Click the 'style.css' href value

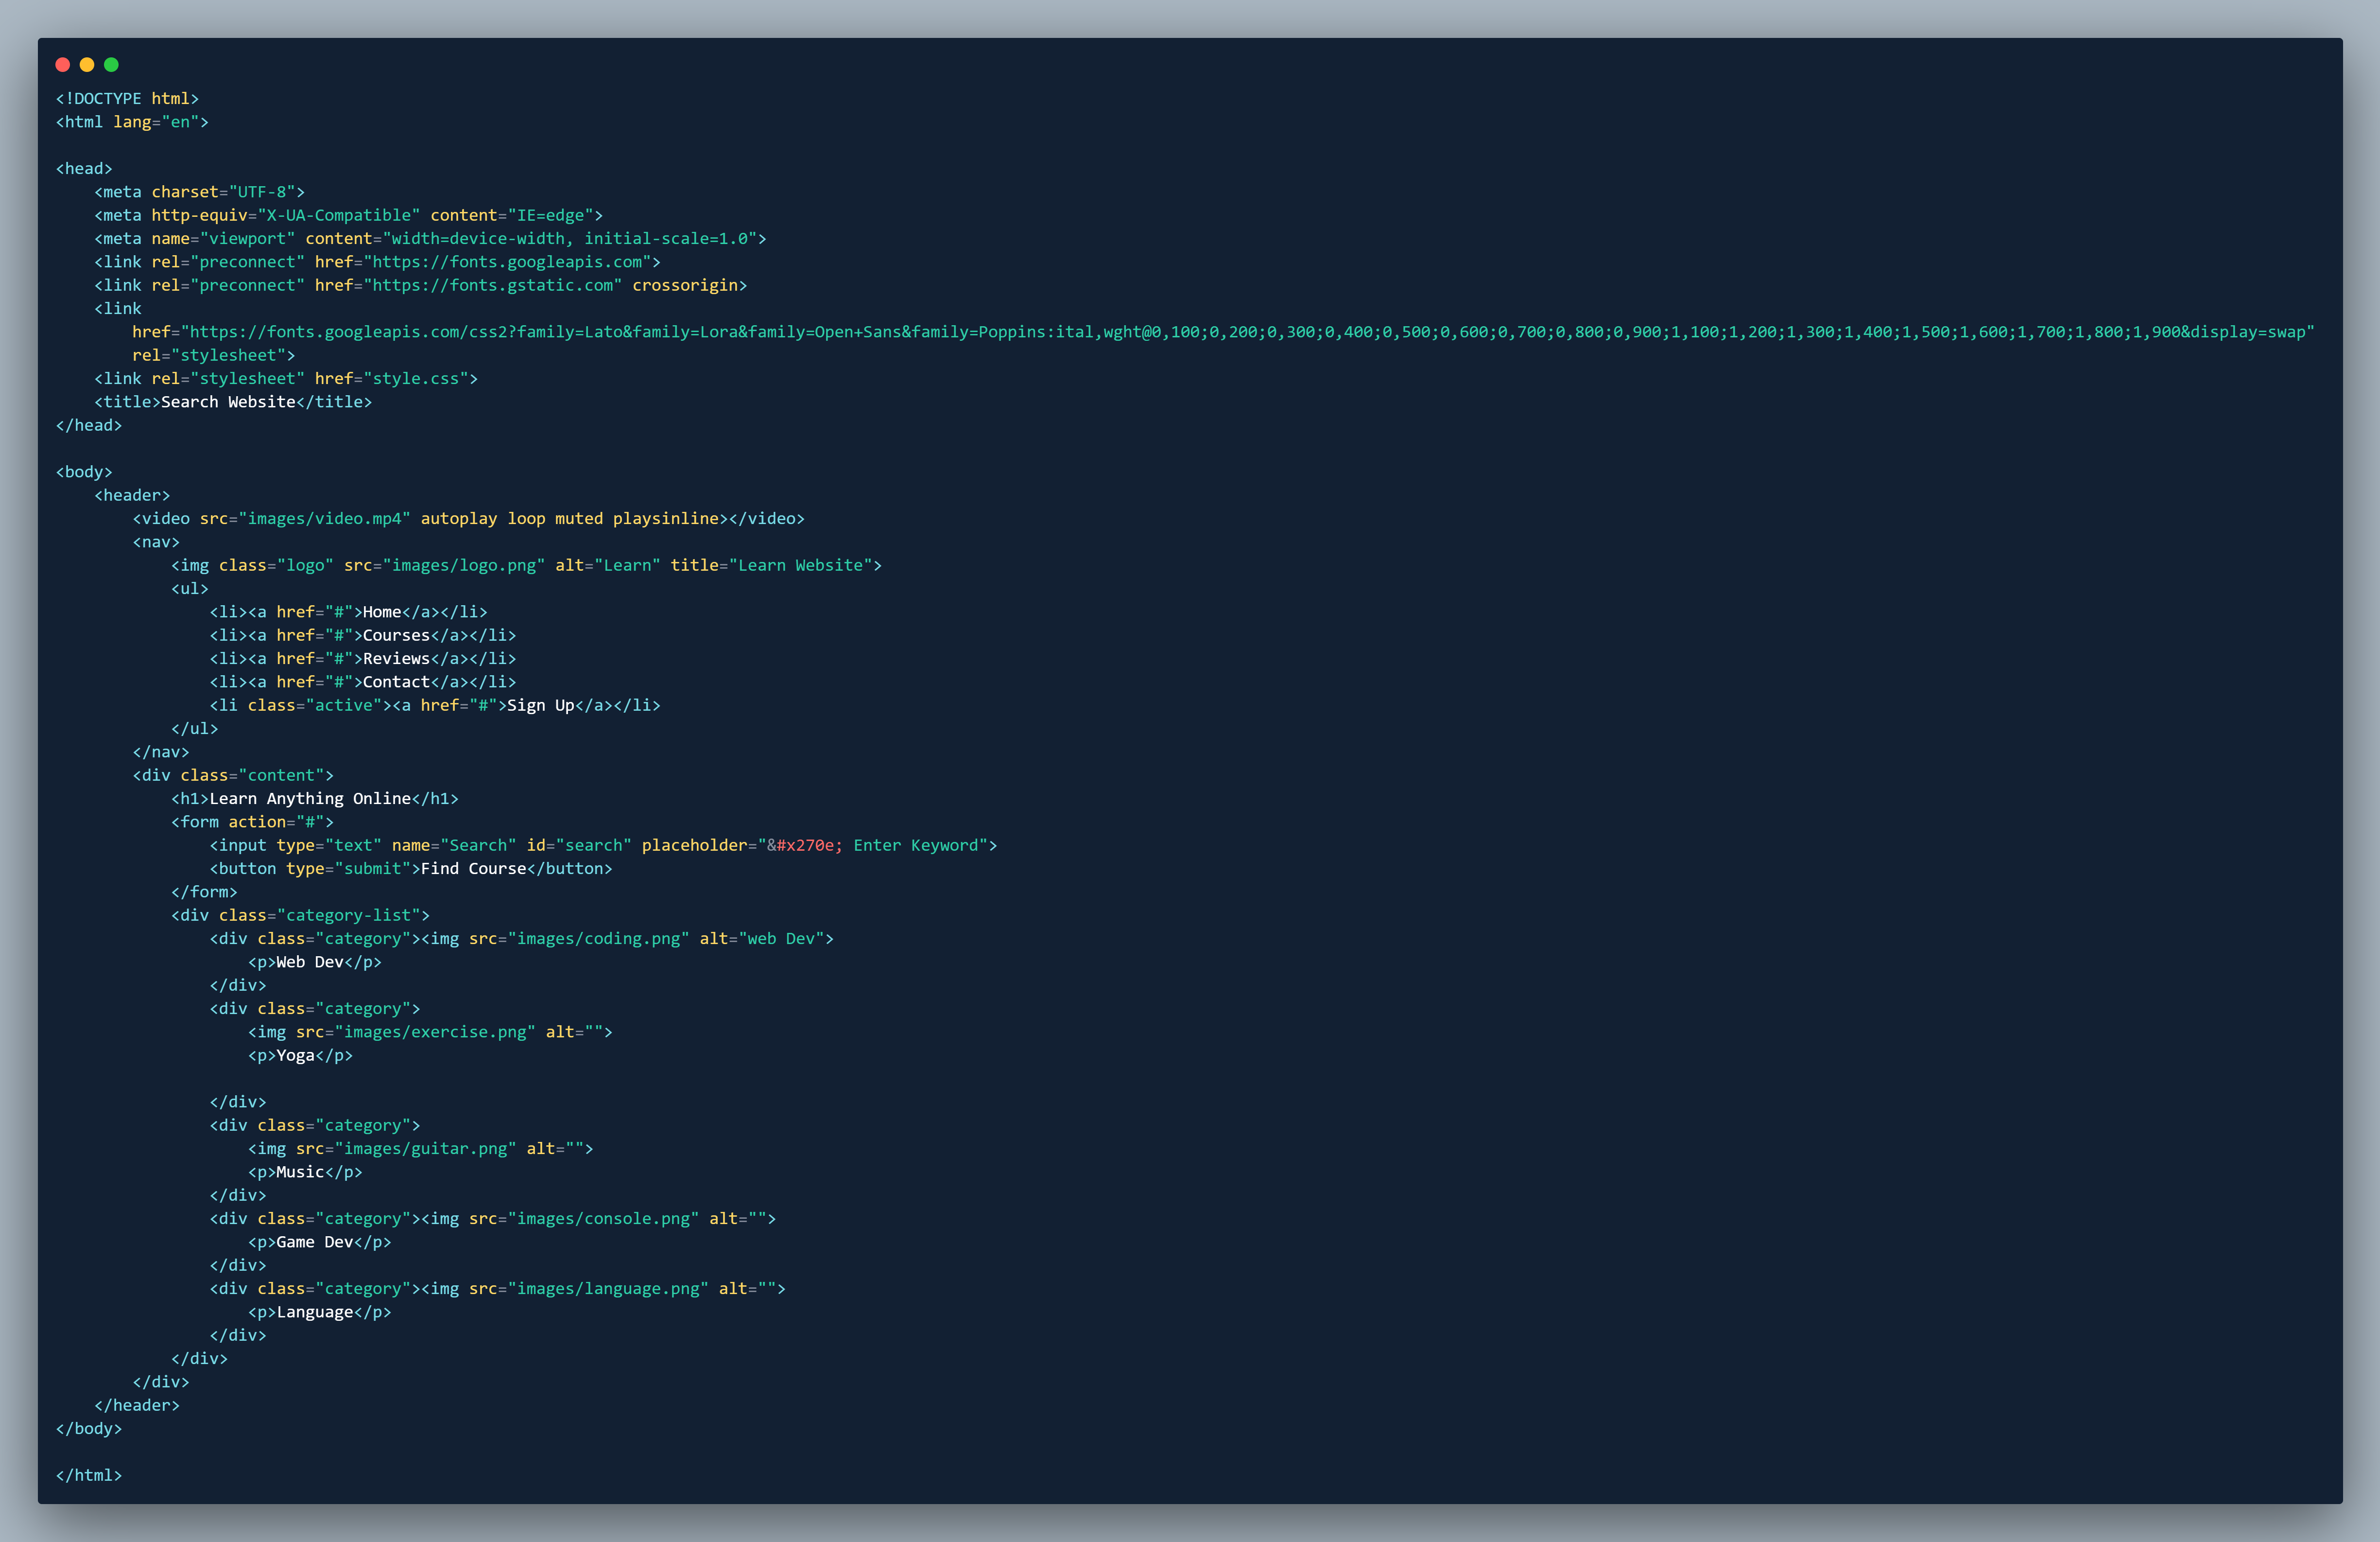[x=416, y=379]
